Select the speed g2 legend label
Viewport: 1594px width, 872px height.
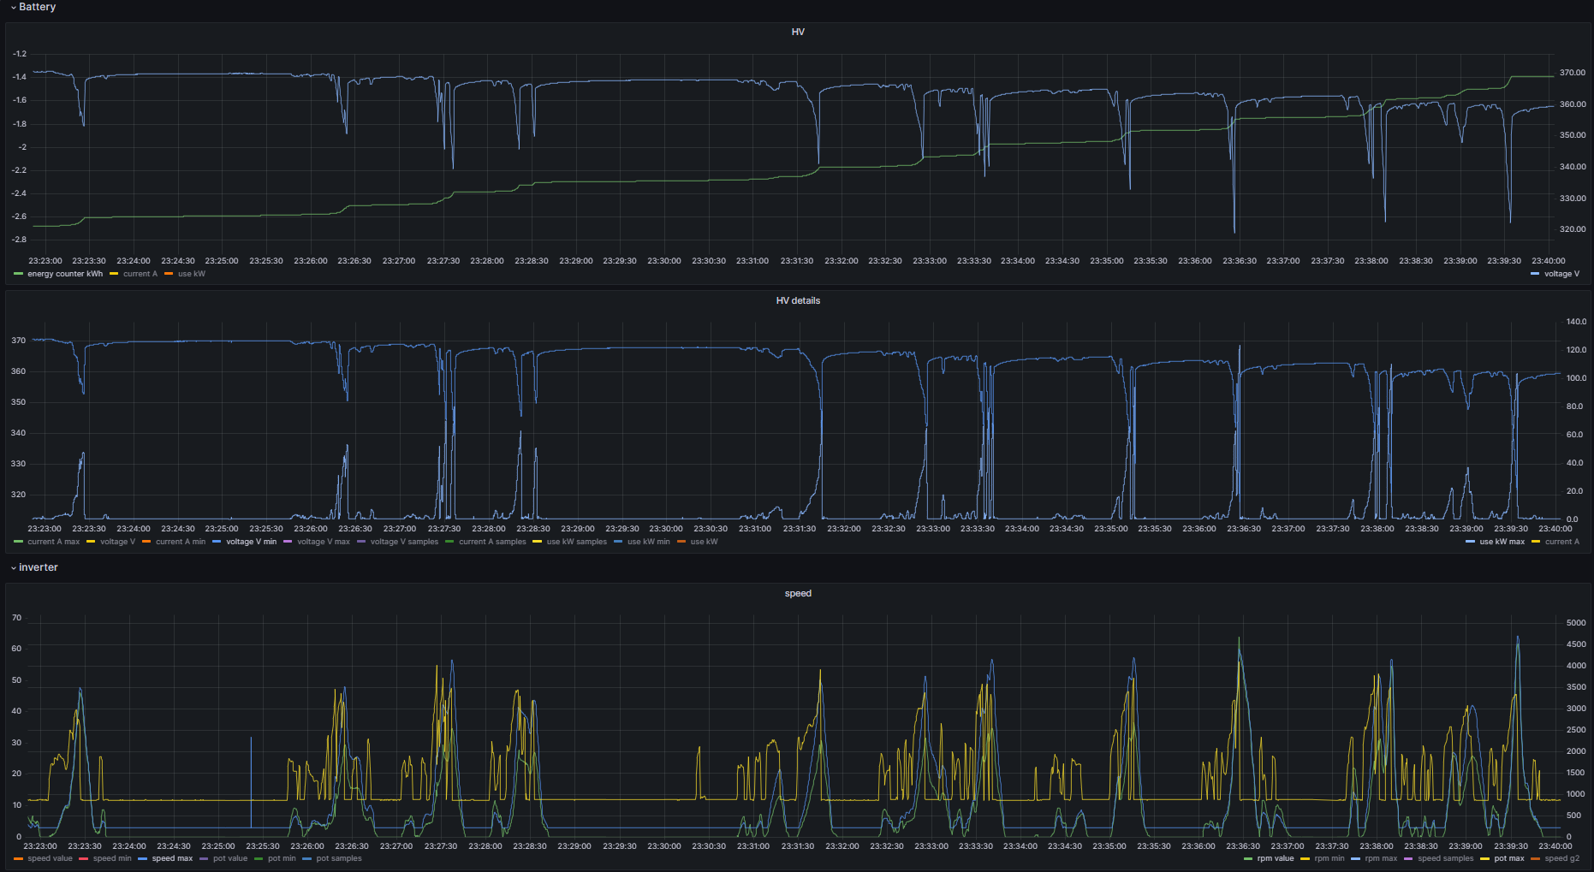click(x=1561, y=859)
